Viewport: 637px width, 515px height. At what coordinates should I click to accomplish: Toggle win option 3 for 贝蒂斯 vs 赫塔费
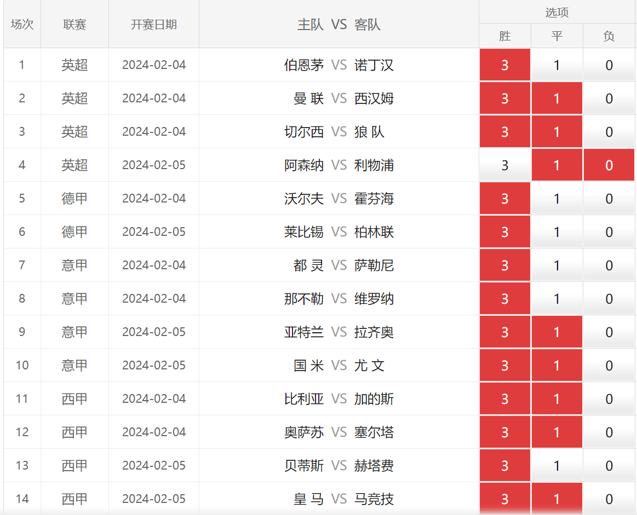(504, 466)
